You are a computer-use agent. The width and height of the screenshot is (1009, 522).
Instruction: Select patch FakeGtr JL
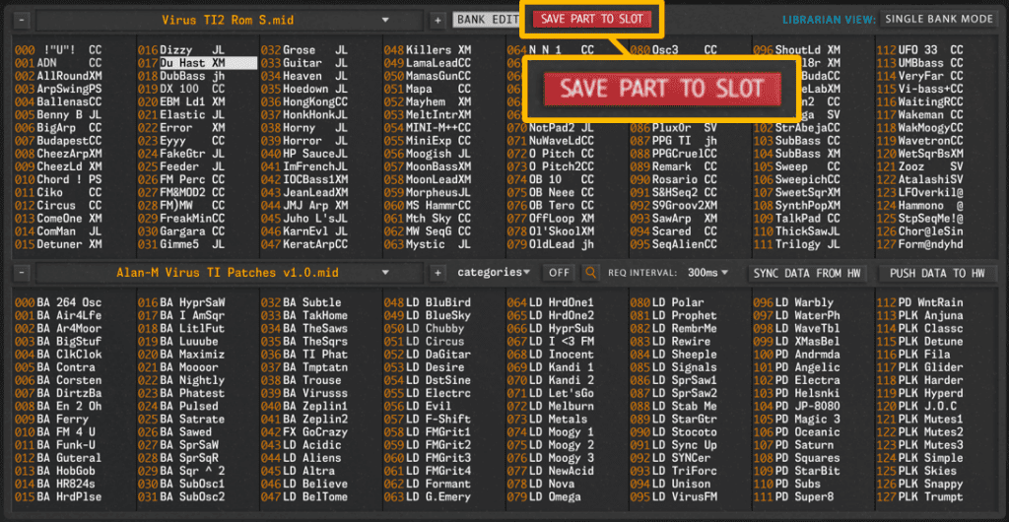[x=181, y=154]
